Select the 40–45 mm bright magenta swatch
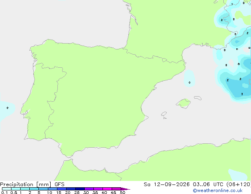Image resolution: width=251 pixels, height=194 pixels. tap(107, 189)
